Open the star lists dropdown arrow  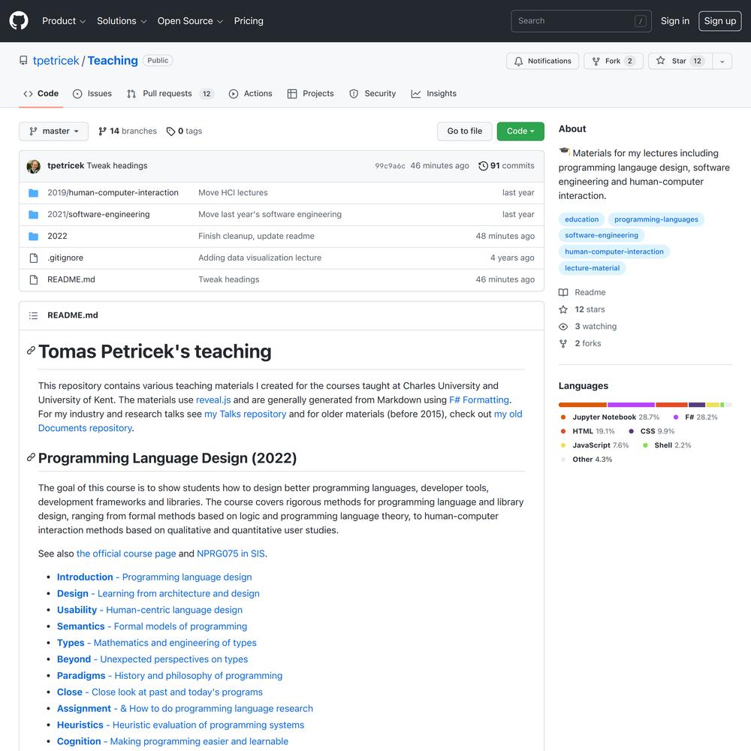click(722, 61)
